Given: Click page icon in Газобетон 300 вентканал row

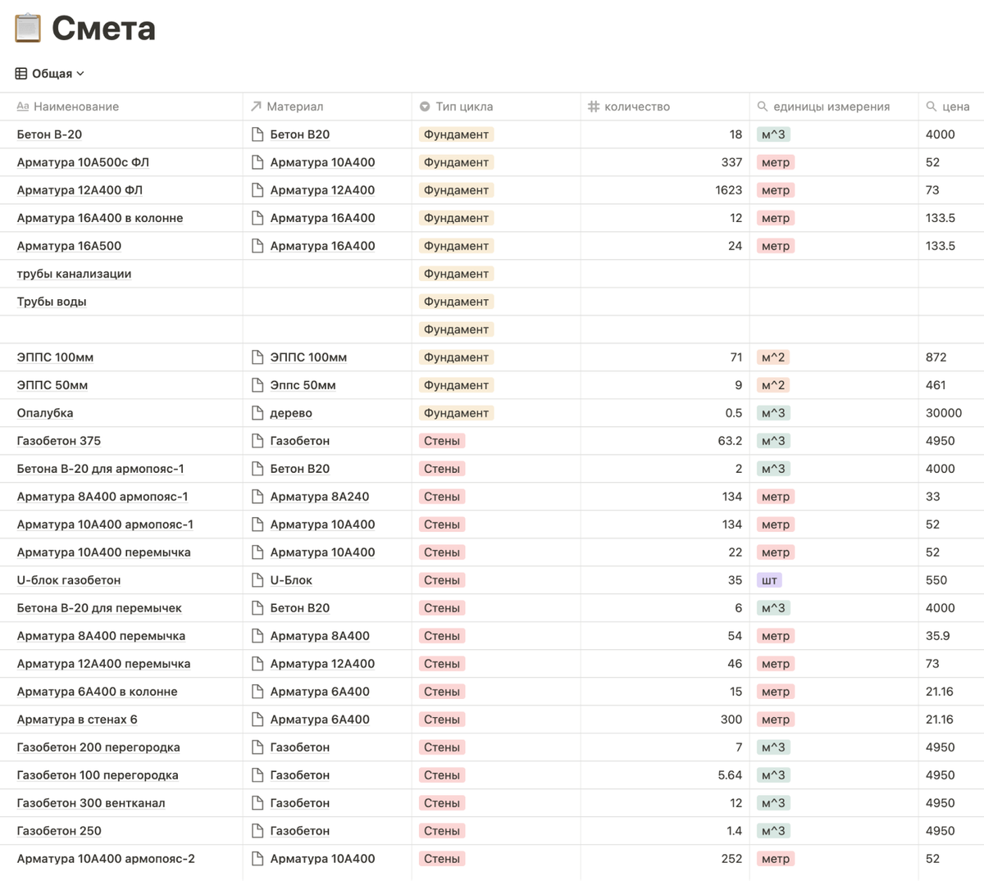Looking at the screenshot, I should coord(257,803).
